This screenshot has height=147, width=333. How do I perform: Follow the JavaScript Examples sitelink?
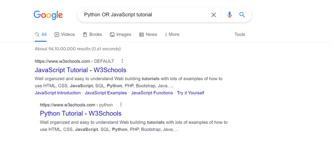click(106, 93)
